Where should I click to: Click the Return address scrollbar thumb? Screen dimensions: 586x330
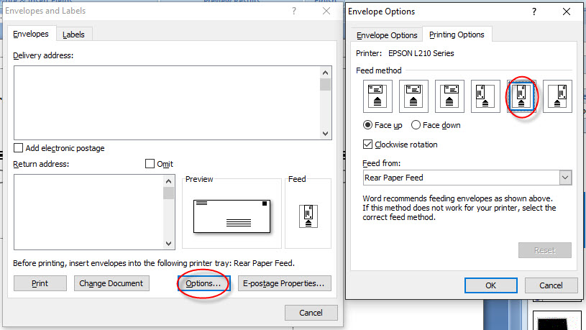(x=168, y=193)
